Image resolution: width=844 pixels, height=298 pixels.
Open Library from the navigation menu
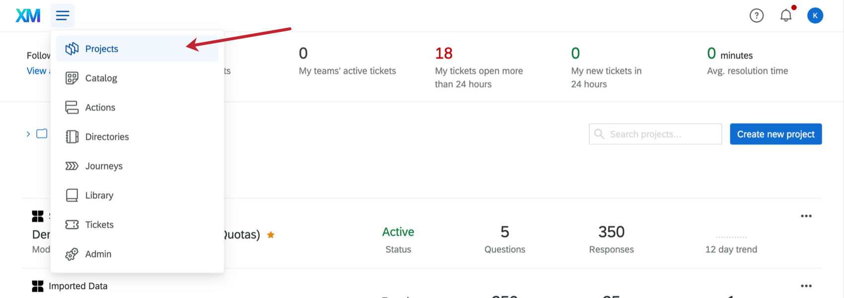(137, 195)
